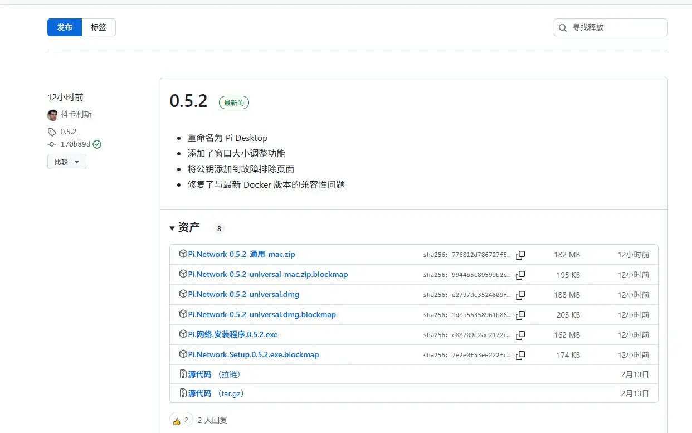Click zip file icon beside 源代码 (拉链)
Screen dimensions: 692x433
coord(183,374)
